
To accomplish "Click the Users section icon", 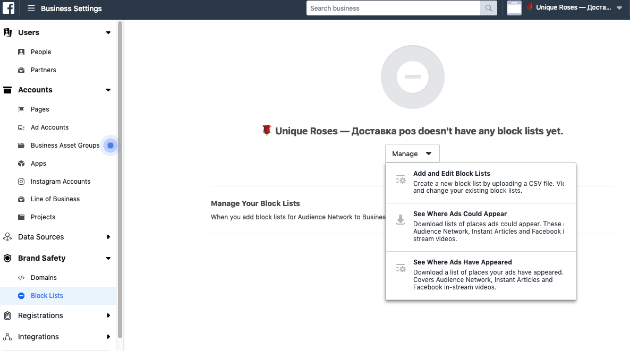I will pyautogui.click(x=7, y=32).
